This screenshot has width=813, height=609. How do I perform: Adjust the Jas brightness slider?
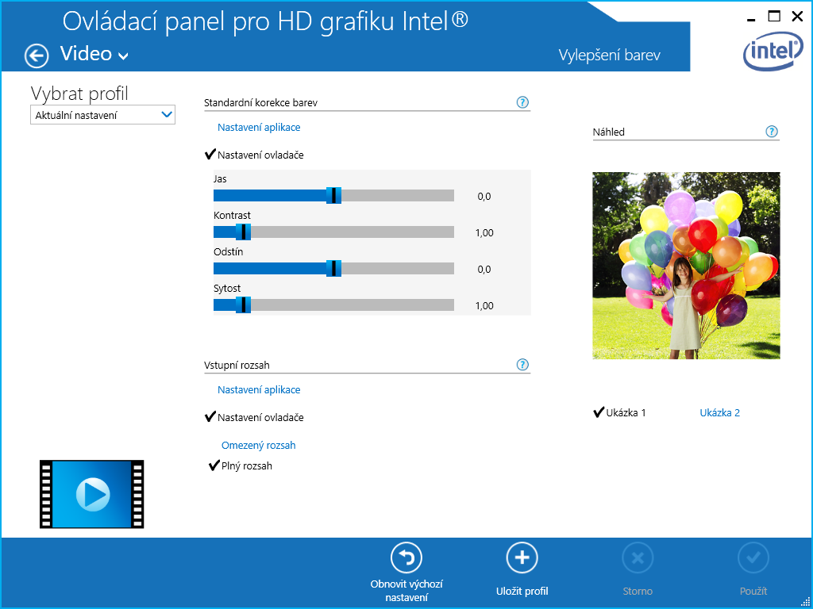[x=334, y=196]
